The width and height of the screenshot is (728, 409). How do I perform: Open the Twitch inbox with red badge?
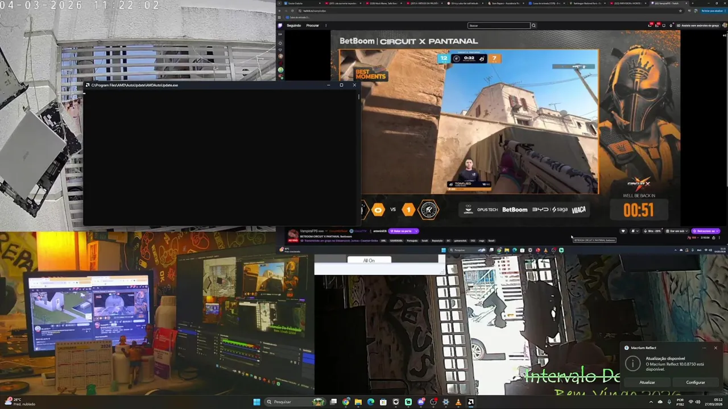tap(657, 26)
